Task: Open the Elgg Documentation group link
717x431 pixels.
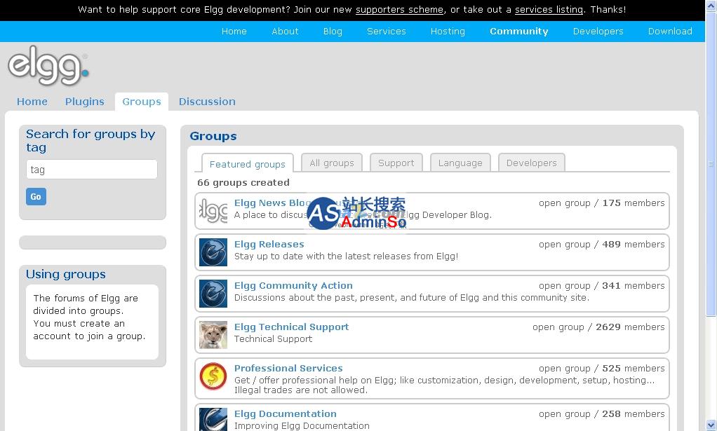Action: (286, 413)
